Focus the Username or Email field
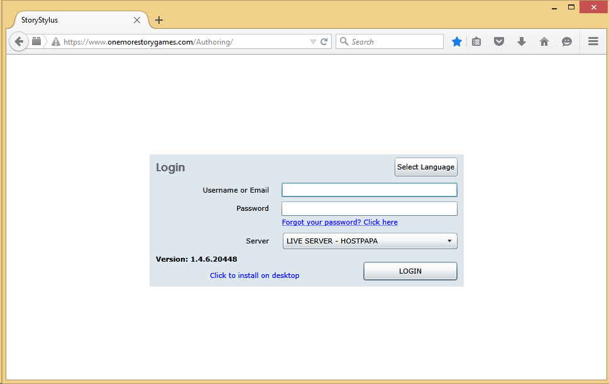 [x=370, y=190]
